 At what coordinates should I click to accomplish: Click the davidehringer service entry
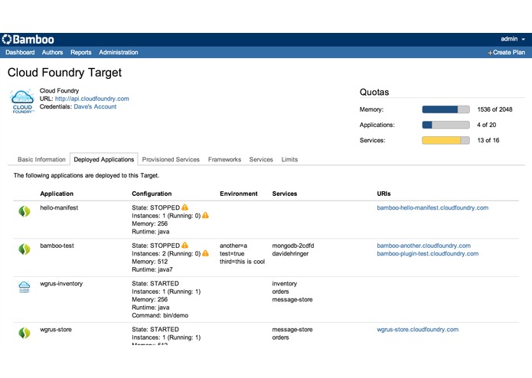pyautogui.click(x=290, y=253)
